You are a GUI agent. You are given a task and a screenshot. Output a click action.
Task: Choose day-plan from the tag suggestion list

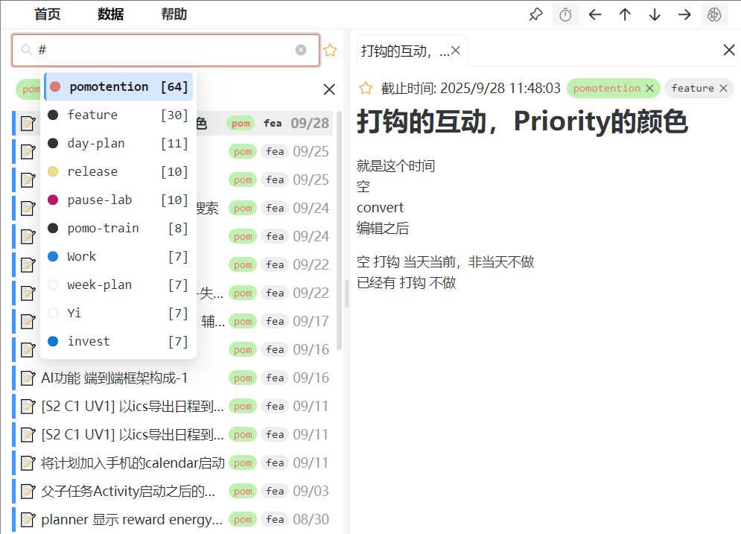95,143
